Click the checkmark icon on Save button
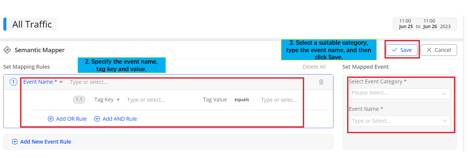The height and width of the screenshot is (157, 472). point(395,50)
